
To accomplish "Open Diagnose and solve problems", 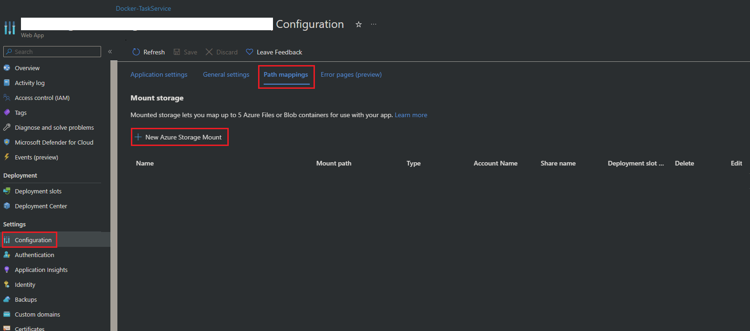I will (55, 127).
